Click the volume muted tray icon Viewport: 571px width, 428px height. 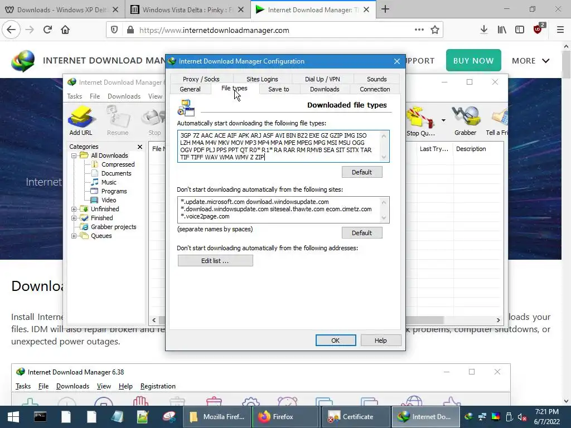coord(522,417)
